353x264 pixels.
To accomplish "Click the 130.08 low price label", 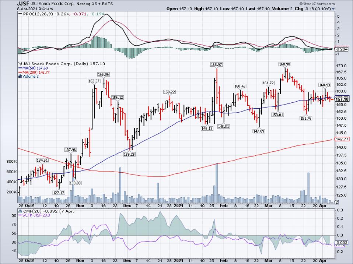I will [x=75, y=183].
